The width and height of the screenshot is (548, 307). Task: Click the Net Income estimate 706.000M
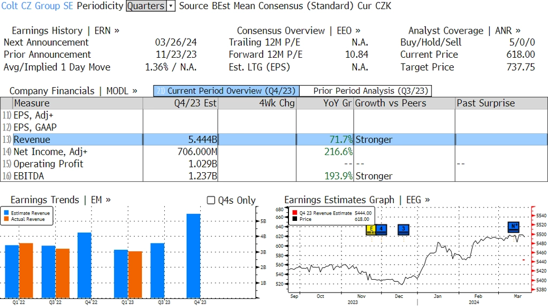coord(197,152)
